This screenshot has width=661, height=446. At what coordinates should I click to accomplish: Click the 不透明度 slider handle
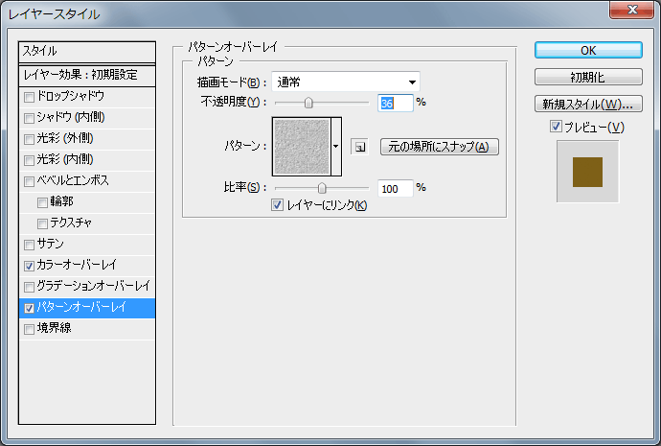click(308, 103)
